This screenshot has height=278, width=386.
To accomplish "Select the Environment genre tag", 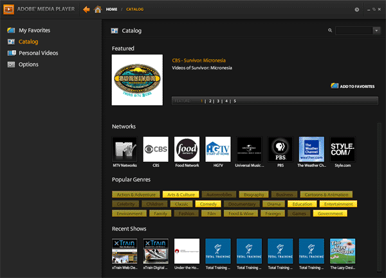I will pos(129,213).
